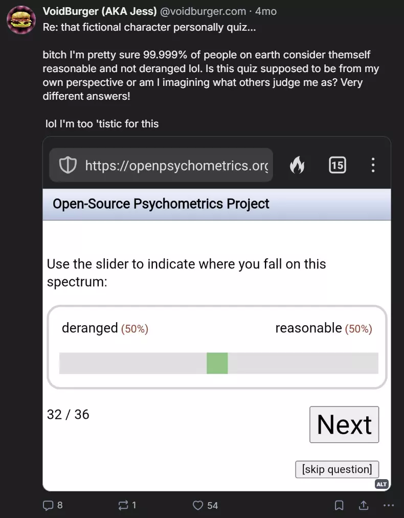The image size is (404, 518).
Task: Click the VoidBurger (AKA Jess) display name
Action: coord(100,11)
